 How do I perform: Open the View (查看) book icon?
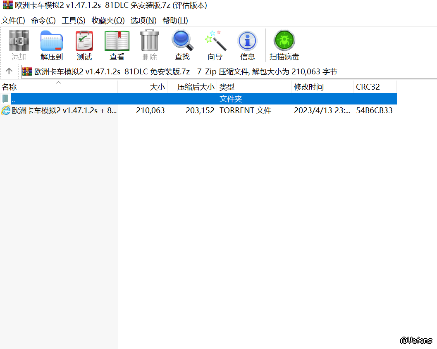point(117,42)
